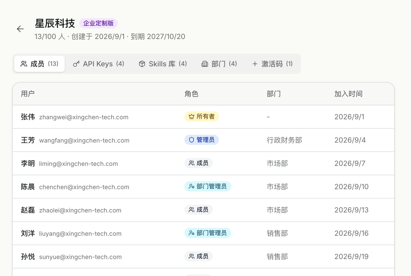Click email sunyue@xingchen-tech.com
Viewport: 411px width, 276px height.
(x=80, y=257)
